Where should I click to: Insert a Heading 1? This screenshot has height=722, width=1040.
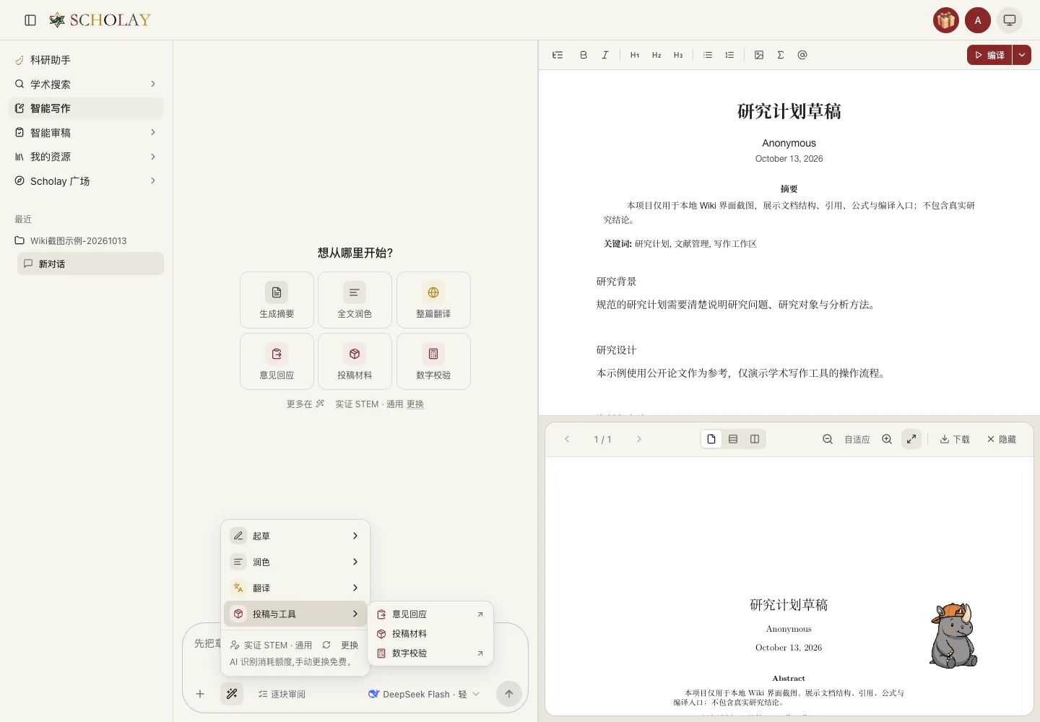click(635, 55)
